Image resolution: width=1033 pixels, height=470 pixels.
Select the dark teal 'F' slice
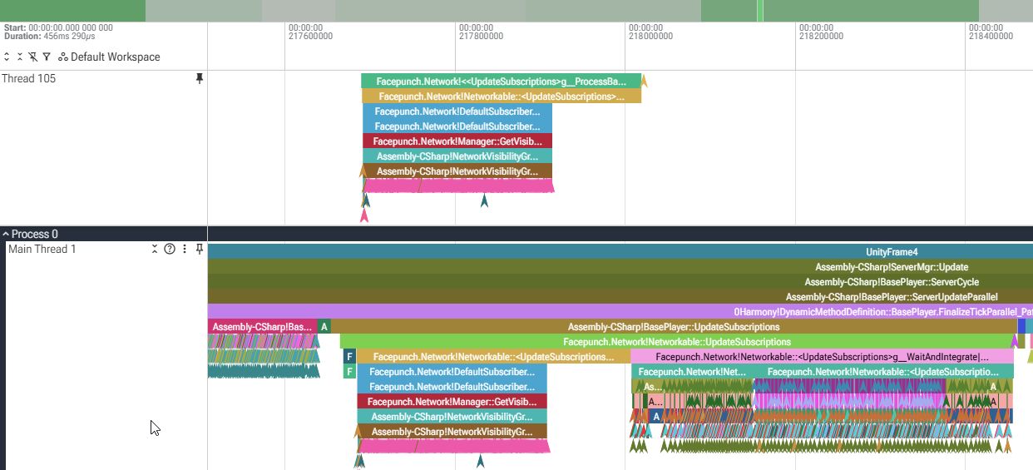point(349,357)
